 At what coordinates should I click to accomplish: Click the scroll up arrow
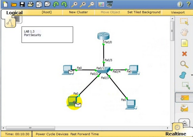pyautogui.click(x=172, y=19)
